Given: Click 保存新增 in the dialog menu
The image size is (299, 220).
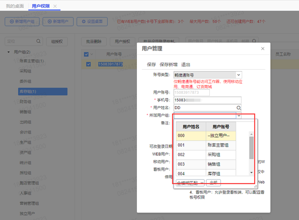Looking at the screenshot, I should click(x=168, y=65).
